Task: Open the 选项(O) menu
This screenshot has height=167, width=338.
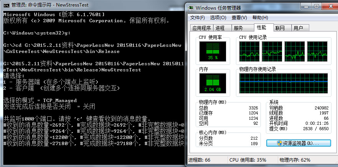Action: point(218,18)
